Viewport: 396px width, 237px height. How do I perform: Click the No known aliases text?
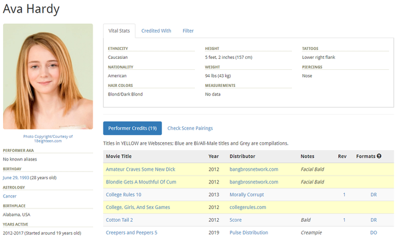pyautogui.click(x=19, y=159)
